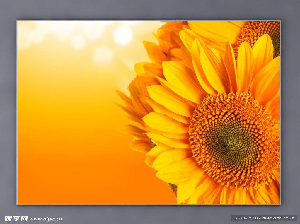300x224 pixels.
Task: Click the dark center of the large sunflower
Action: point(227,143)
